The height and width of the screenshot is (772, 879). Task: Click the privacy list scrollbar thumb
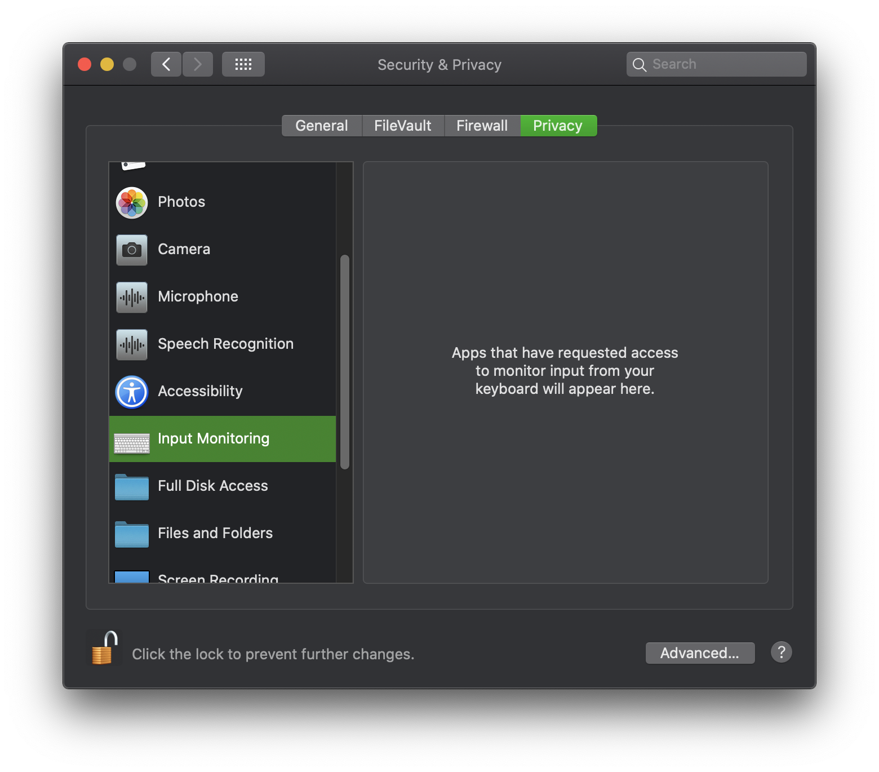(345, 362)
